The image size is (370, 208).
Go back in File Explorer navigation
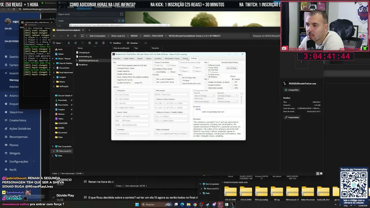click(54, 36)
